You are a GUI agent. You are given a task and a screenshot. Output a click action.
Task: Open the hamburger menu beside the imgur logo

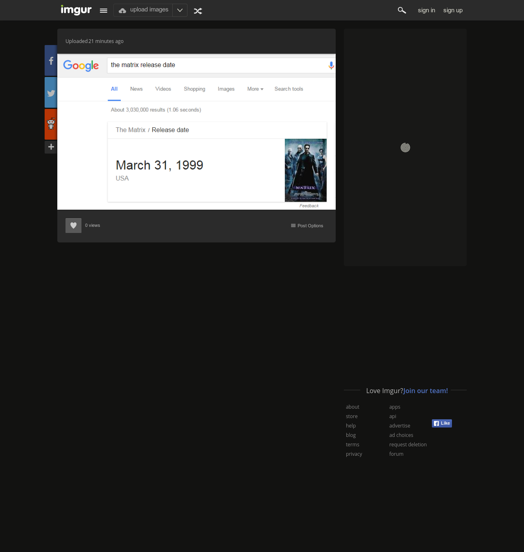(x=104, y=11)
